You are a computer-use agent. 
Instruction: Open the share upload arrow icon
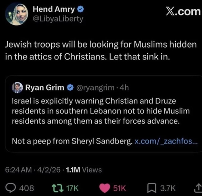tap(198, 188)
